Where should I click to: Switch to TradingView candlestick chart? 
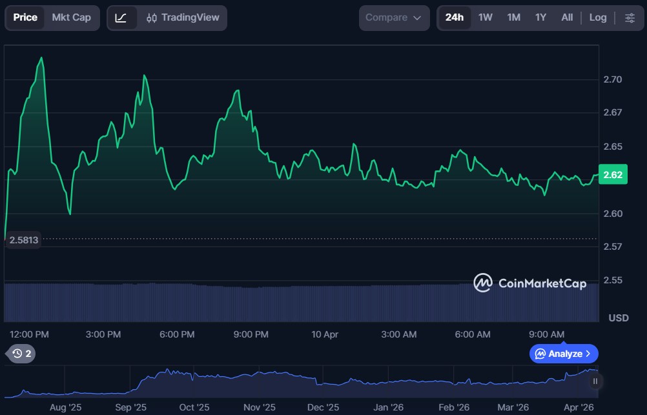click(x=183, y=17)
